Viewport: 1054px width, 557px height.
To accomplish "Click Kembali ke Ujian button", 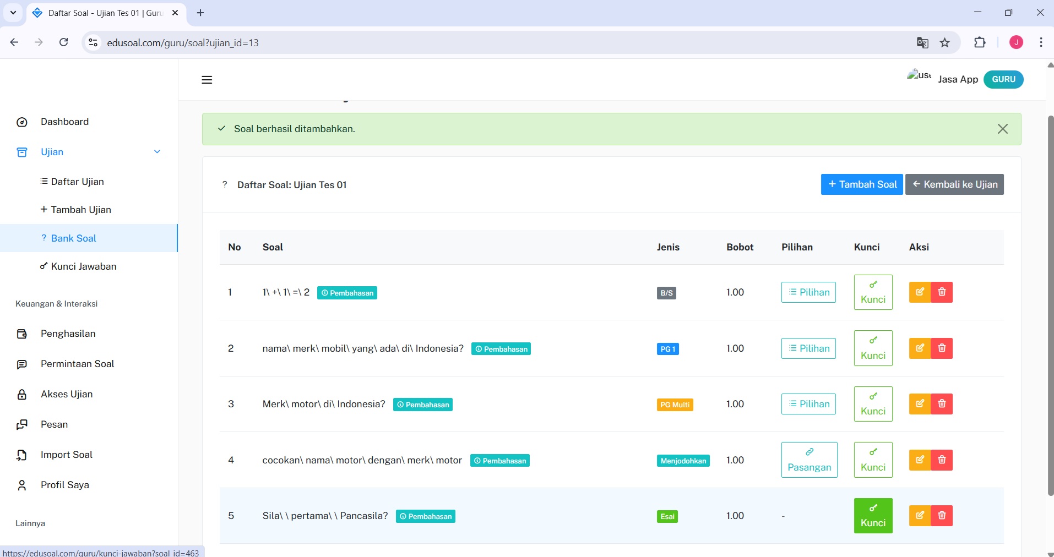I will [x=954, y=184].
